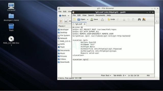This screenshot has height=91, width=163.
Task: Click the New document icon in gedit
Action: pyautogui.click(x=74, y=19)
